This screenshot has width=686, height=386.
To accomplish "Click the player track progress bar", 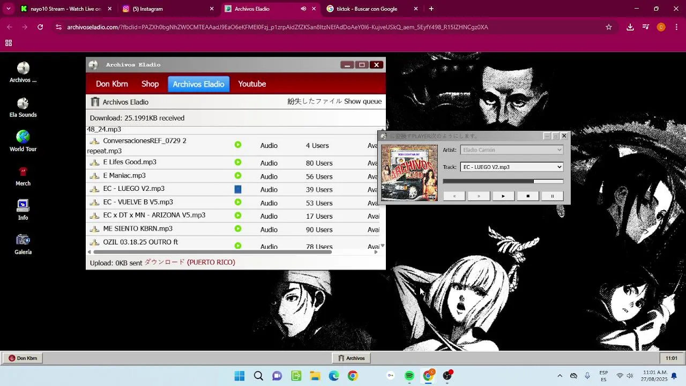I will (503, 181).
